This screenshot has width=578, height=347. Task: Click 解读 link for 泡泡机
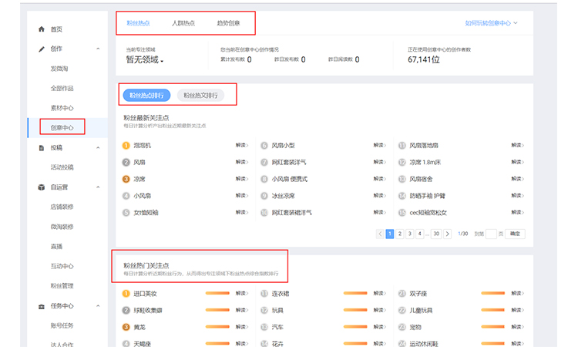[242, 145]
